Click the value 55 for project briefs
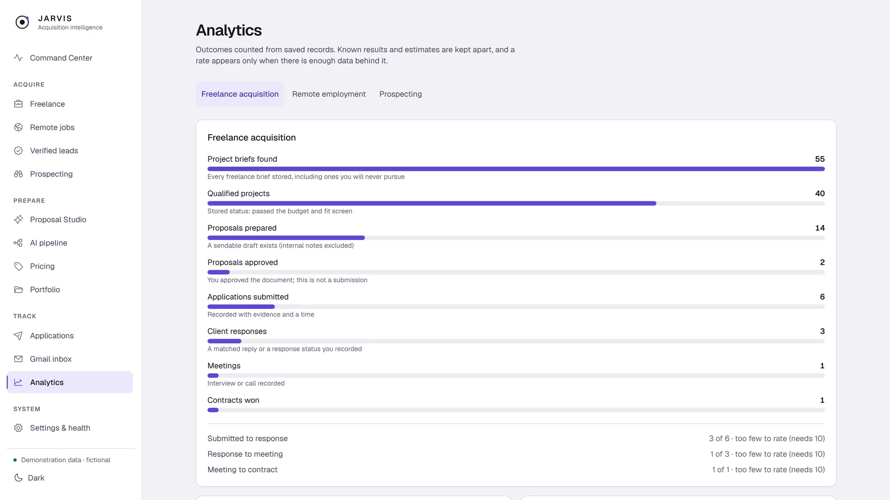This screenshot has height=500, width=890. coord(820,159)
